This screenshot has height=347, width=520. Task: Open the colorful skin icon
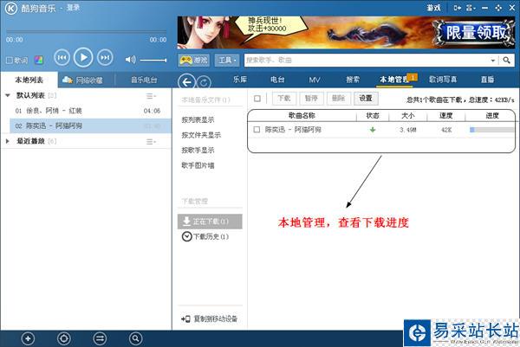(x=39, y=61)
